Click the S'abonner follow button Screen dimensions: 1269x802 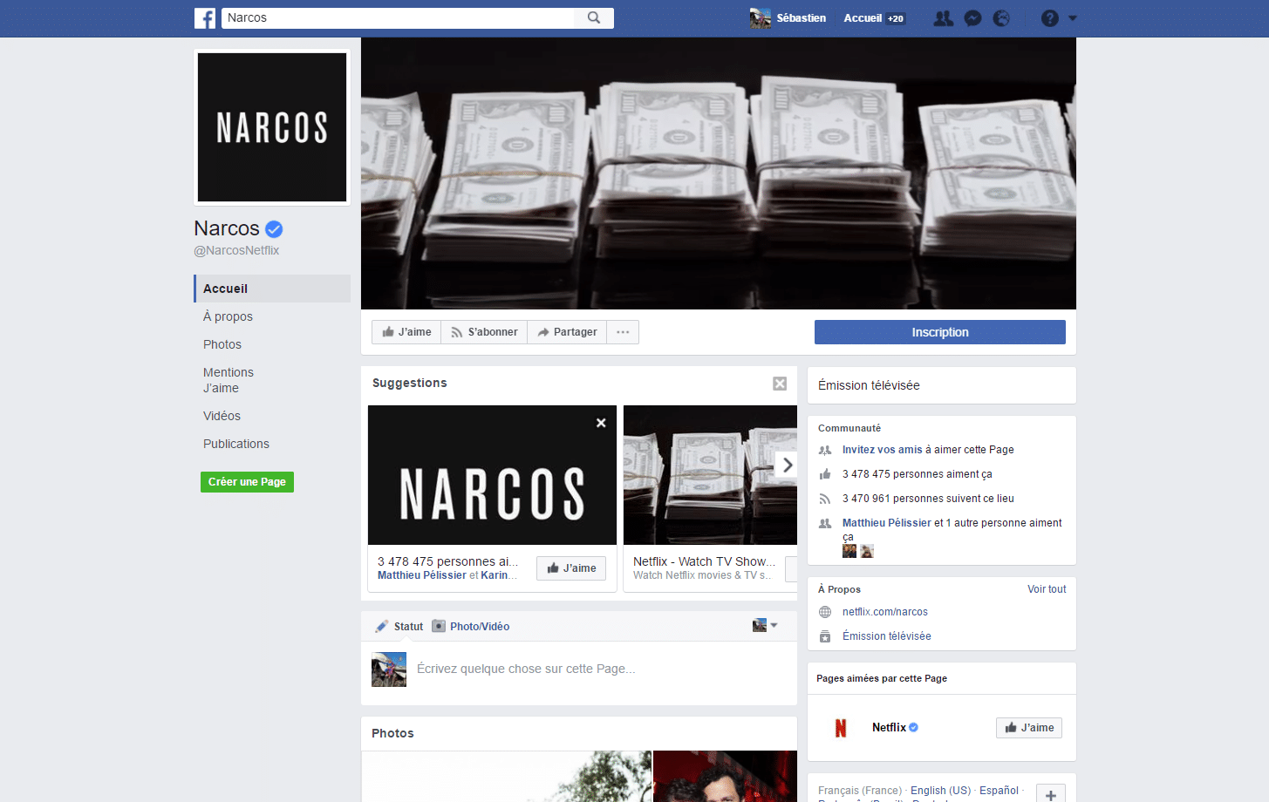pyautogui.click(x=484, y=332)
